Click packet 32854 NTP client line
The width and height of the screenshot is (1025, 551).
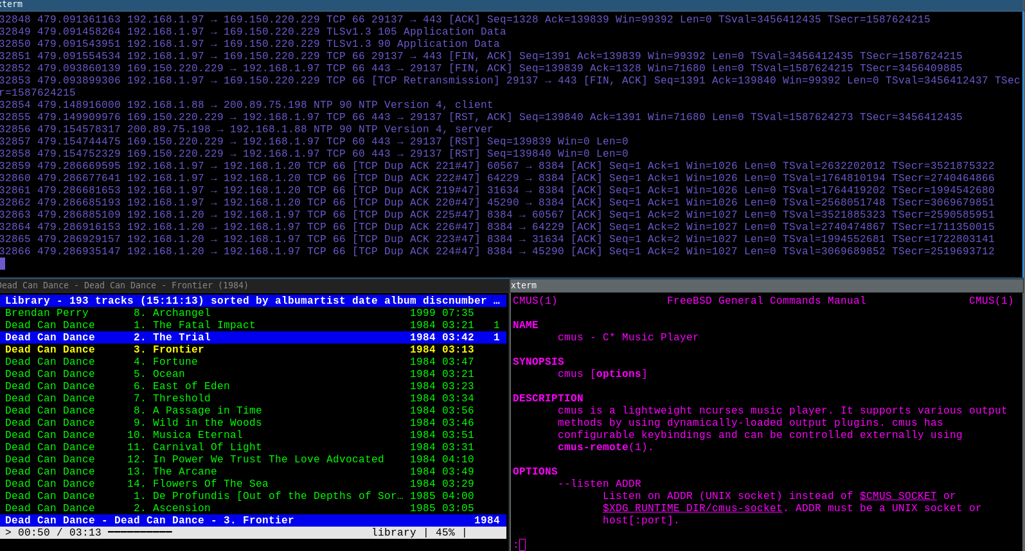pos(247,105)
